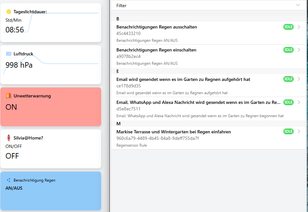Open chevron for Markise Terrasse rule
Viewport: 308px width, 212px height.
point(299,131)
